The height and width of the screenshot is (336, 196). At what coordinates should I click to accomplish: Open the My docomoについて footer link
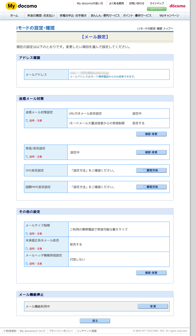click(33, 331)
